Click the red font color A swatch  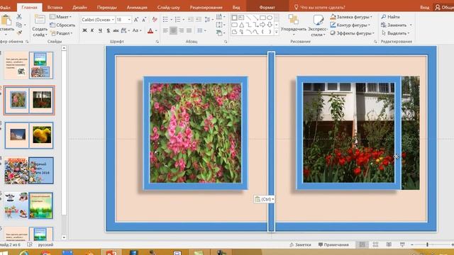tap(150, 30)
